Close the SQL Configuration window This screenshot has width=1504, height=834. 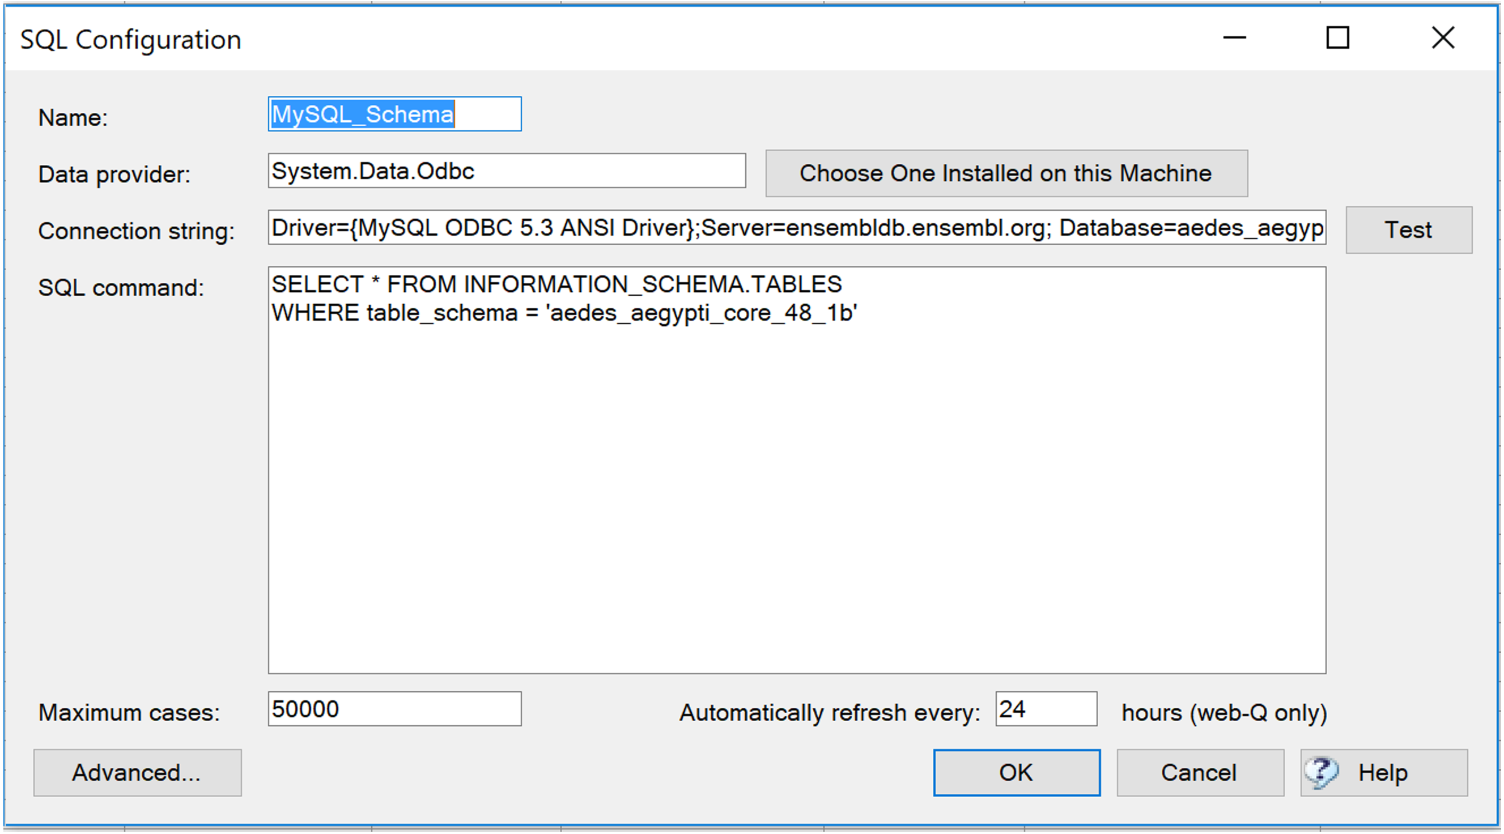click(1443, 39)
